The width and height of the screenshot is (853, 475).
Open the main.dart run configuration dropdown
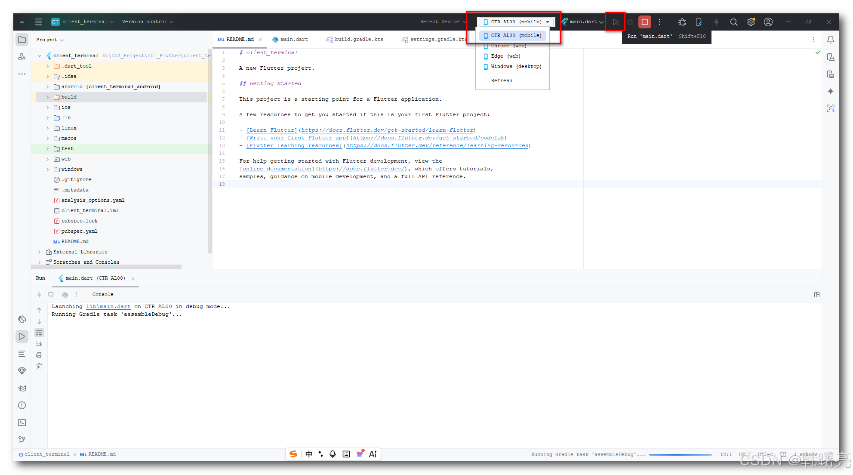click(x=582, y=22)
